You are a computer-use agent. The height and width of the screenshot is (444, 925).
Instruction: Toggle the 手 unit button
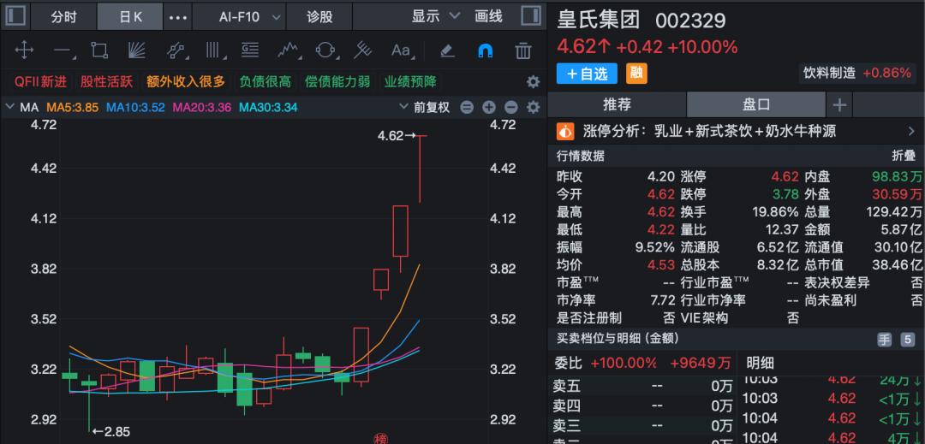pyautogui.click(x=884, y=340)
